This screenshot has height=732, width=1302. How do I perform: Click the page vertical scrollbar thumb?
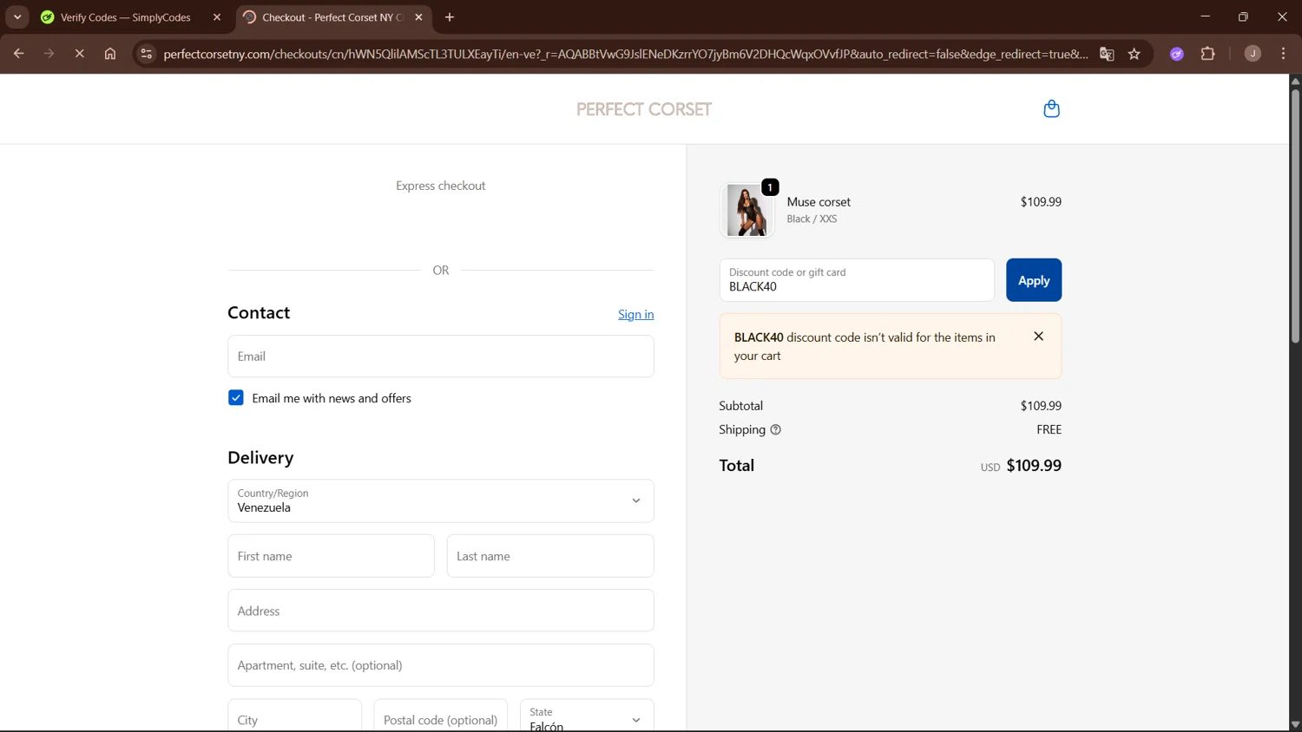click(x=1295, y=215)
